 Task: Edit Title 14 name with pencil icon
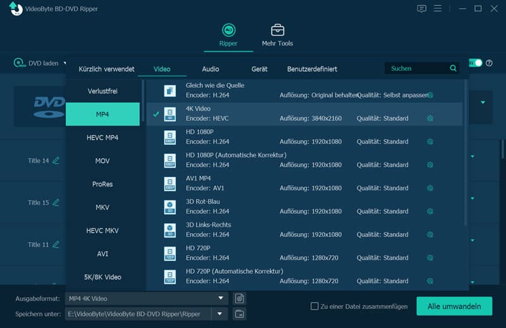click(56, 161)
